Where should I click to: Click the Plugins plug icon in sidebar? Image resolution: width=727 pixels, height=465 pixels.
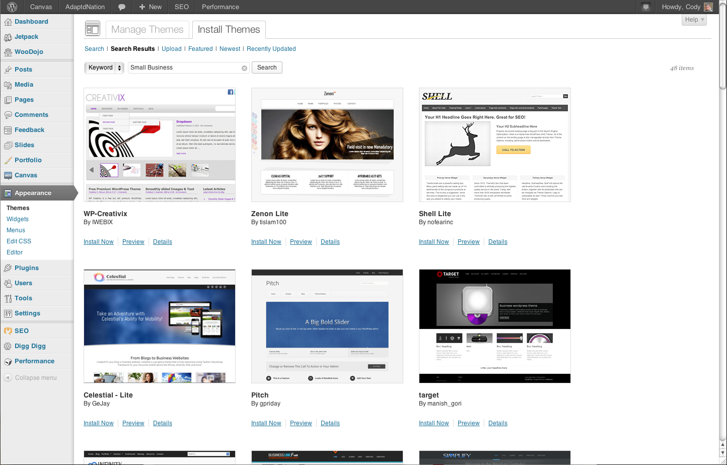(x=9, y=268)
